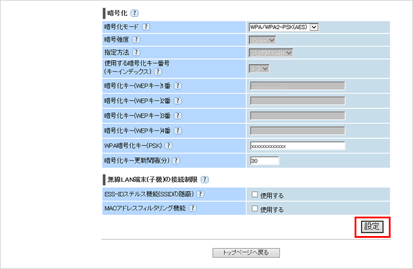
Task: Open 使用する暗号化キー番号 dropdown
Action: pos(258,69)
